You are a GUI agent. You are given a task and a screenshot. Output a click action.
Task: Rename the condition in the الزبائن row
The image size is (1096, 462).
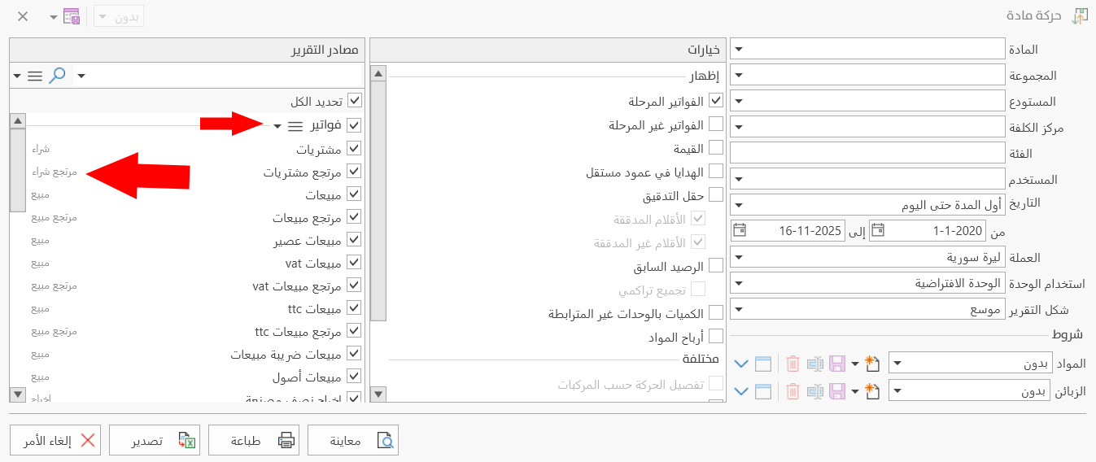tap(815, 391)
